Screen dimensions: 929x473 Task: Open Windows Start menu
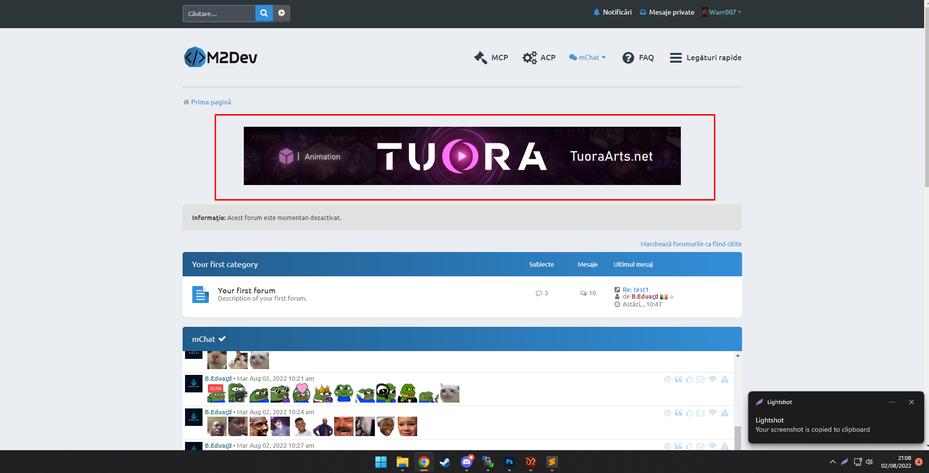(381, 462)
